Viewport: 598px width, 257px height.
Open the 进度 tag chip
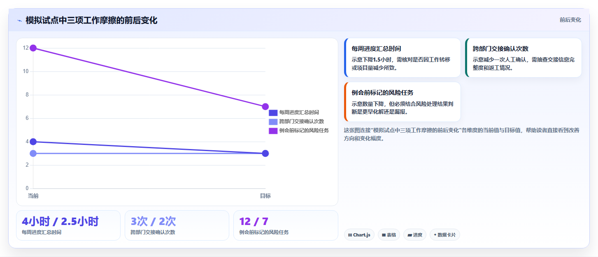coord(415,235)
